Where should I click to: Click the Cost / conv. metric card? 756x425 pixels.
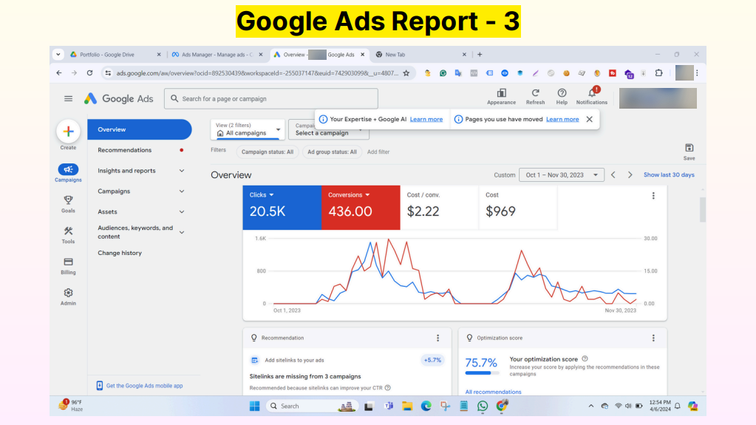(x=439, y=208)
